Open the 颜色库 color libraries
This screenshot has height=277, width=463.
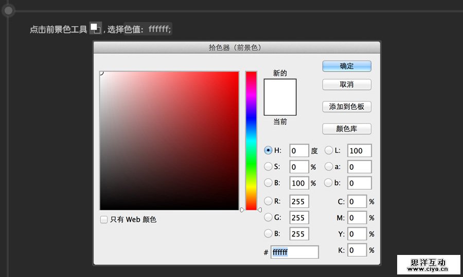[347, 129]
